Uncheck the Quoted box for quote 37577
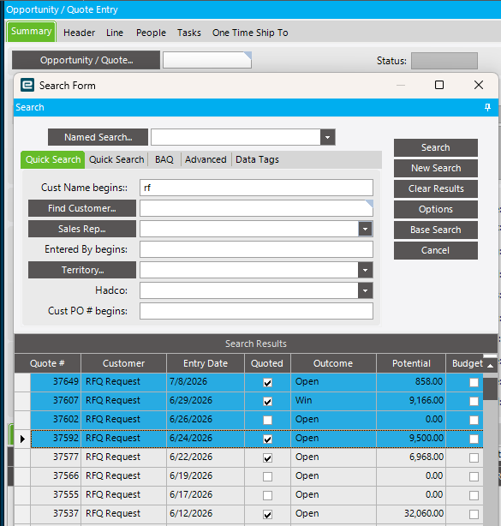 tap(267, 458)
